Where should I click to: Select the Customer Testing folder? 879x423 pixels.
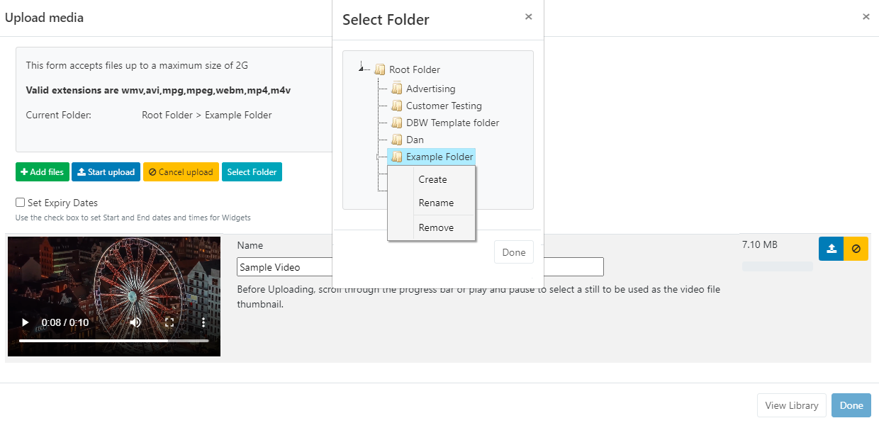pyautogui.click(x=443, y=106)
